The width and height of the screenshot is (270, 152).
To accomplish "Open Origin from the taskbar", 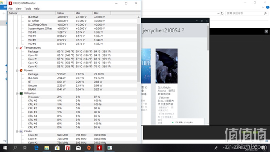I will pos(89,148).
